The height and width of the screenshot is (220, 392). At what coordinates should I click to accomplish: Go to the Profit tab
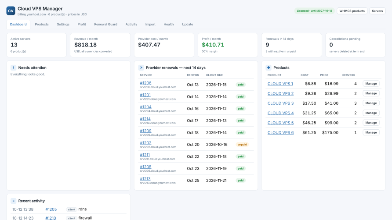[82, 25]
